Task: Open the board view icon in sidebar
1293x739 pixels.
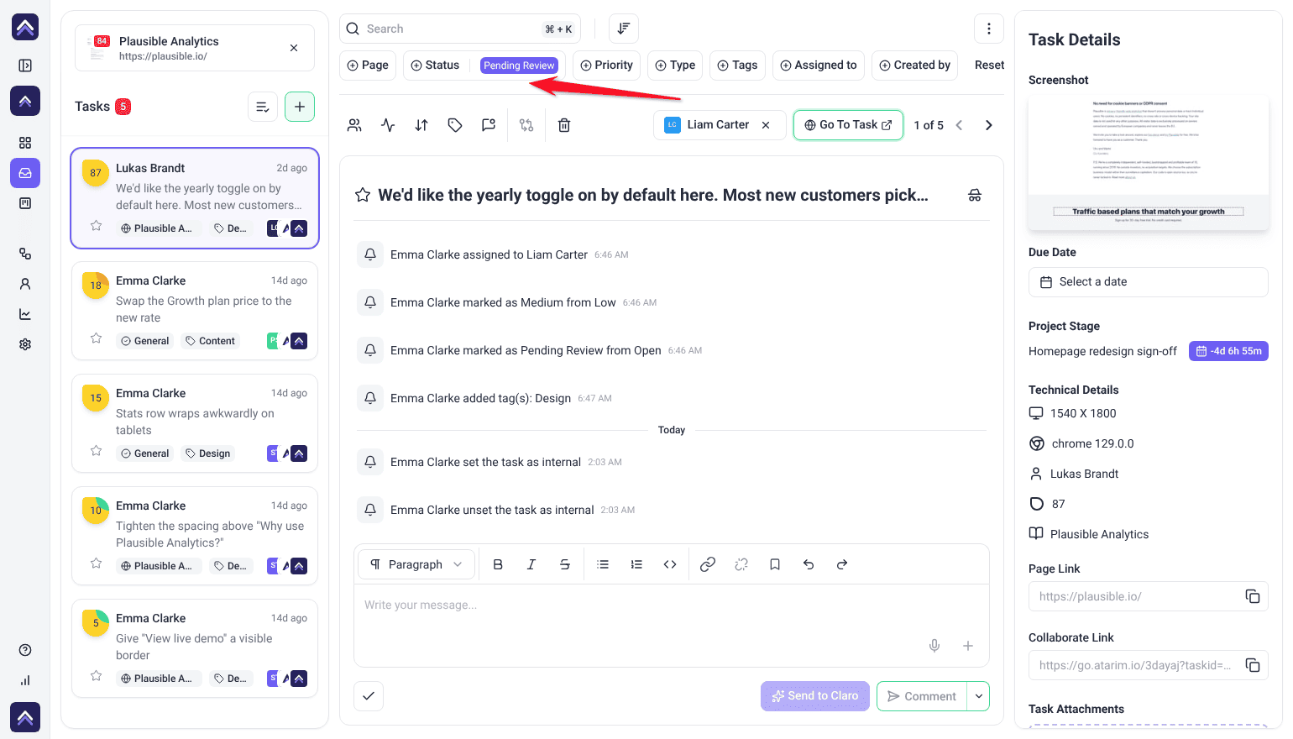Action: click(25, 203)
